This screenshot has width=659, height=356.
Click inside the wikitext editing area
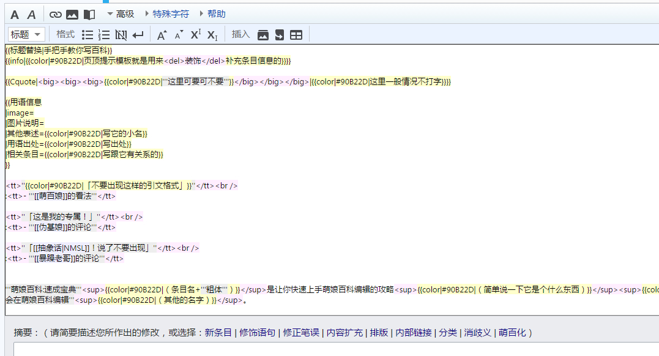coord(330,281)
